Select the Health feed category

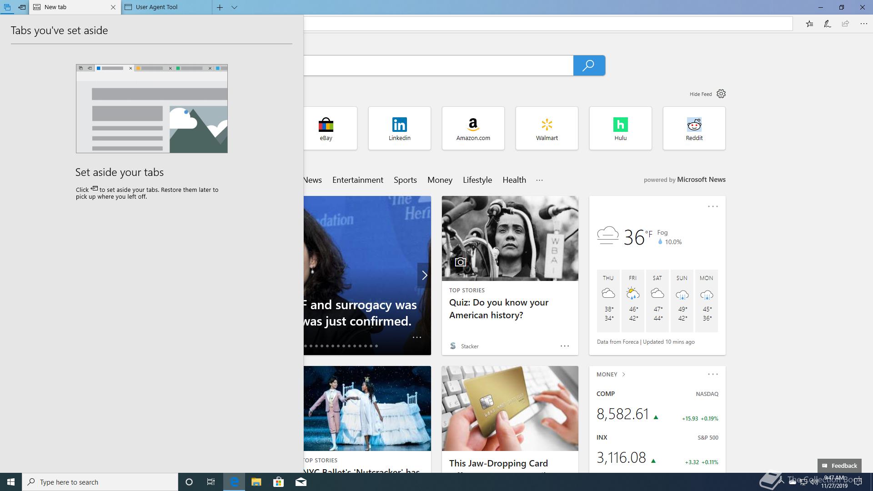point(514,180)
